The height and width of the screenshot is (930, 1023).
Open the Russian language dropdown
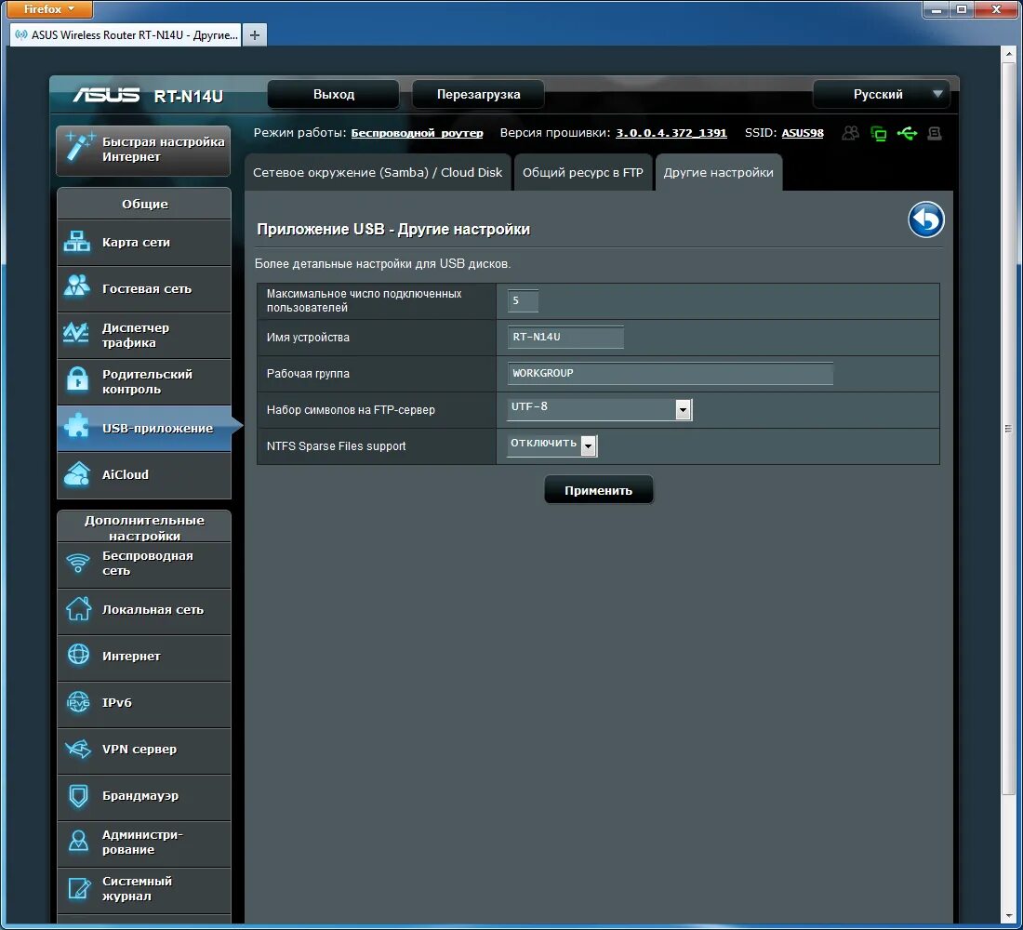[881, 95]
